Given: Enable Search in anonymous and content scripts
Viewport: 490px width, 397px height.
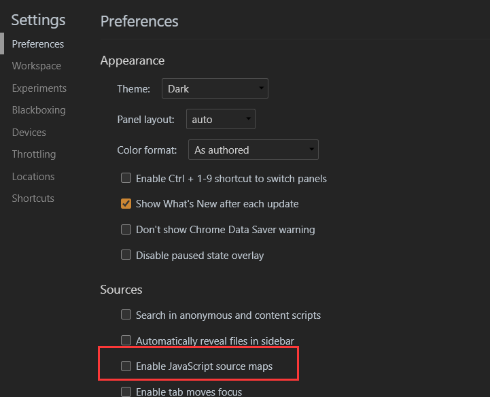Looking at the screenshot, I should pyautogui.click(x=126, y=315).
